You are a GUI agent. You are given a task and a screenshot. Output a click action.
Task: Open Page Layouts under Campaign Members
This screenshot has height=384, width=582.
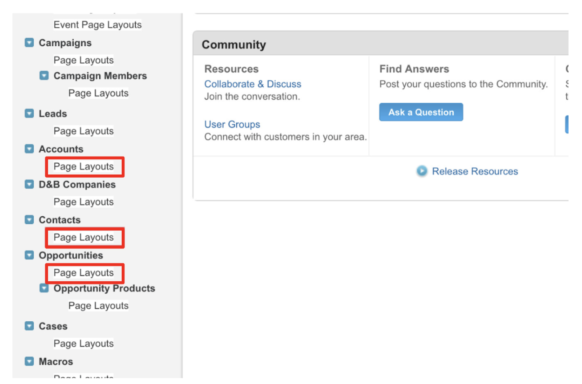(x=98, y=93)
